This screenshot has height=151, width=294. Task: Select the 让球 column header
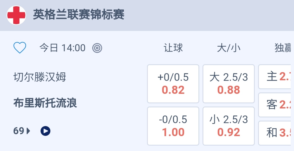(173, 48)
